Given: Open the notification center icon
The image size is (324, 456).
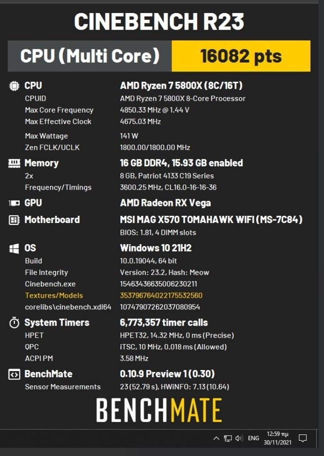Looking at the screenshot, I should pyautogui.click(x=303, y=438).
